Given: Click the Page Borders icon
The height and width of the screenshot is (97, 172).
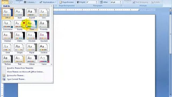Looking at the screenshot, I should point(60,2).
